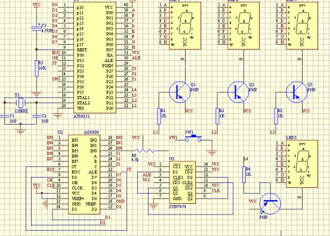Click the REST pin name
This screenshot has width=330, height=236.
pos(82,50)
